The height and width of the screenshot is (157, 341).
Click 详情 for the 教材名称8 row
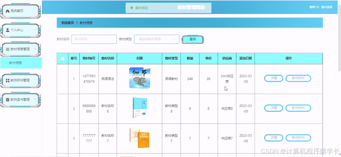tap(274, 108)
